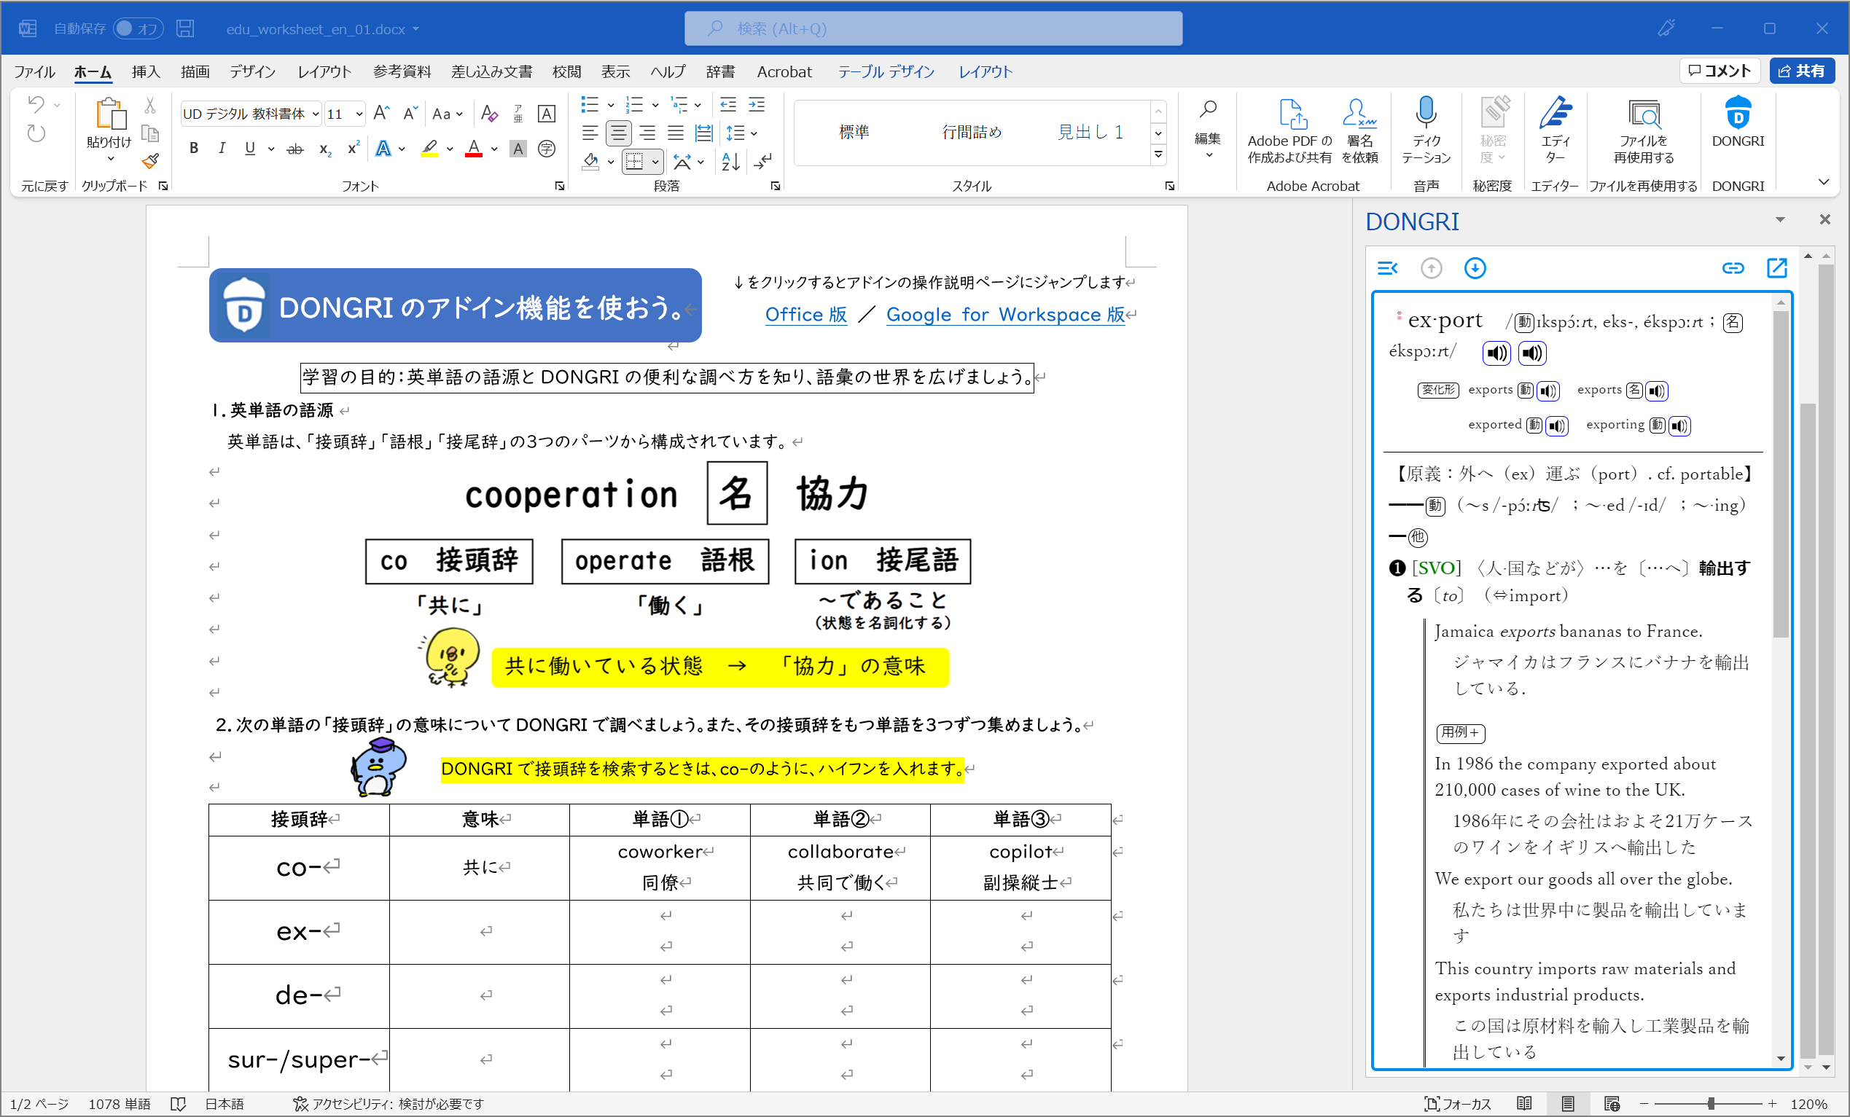Click the Adobe PDF create and share icon
The width and height of the screenshot is (1850, 1117).
click(1289, 129)
